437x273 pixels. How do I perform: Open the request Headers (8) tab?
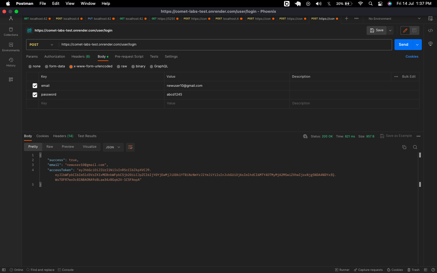81,57
